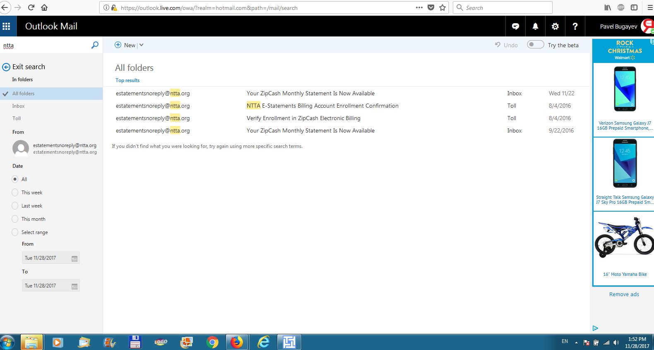This screenshot has width=654, height=350.
Task: Select the All date radio button
Action: point(15,179)
